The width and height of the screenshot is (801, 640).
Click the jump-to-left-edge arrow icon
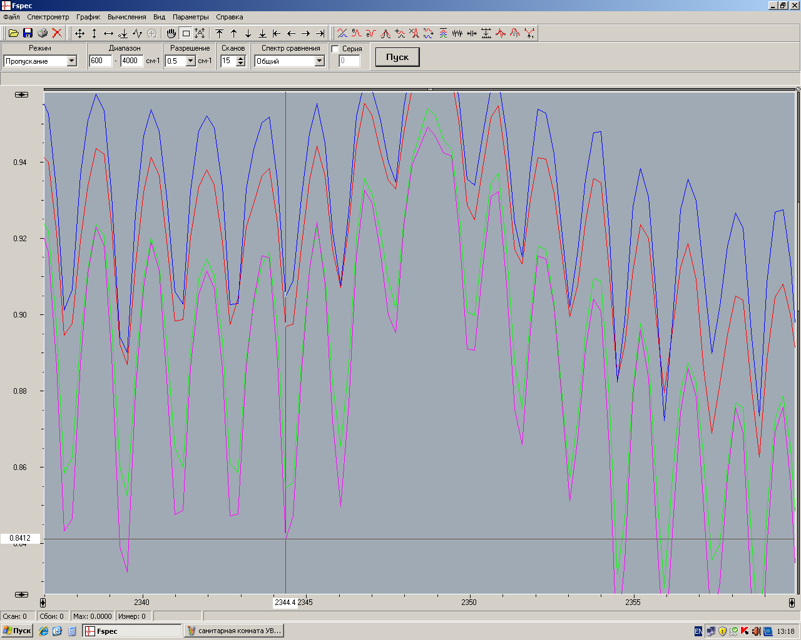click(277, 33)
